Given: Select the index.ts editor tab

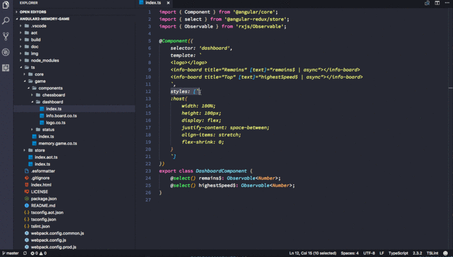Looking at the screenshot, I should (153, 3).
